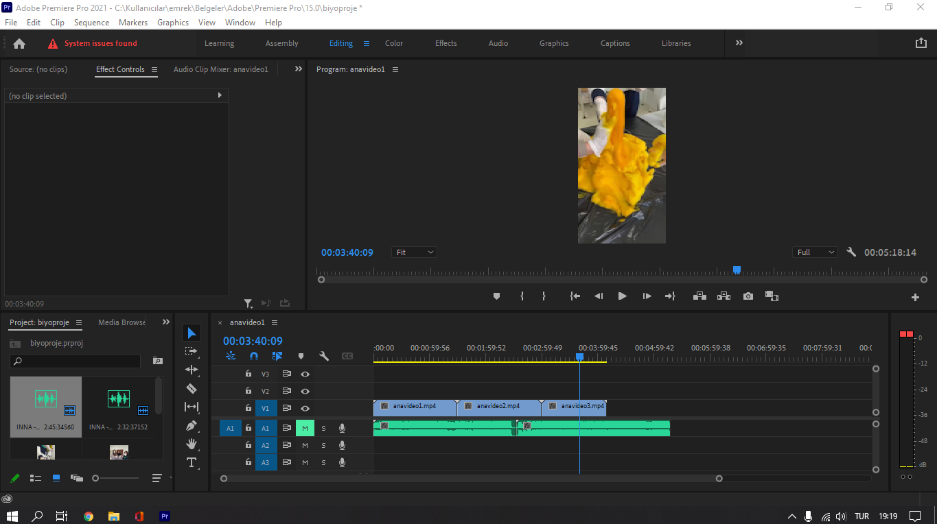Click the closed captions CC icon in timeline
Image resolution: width=937 pixels, height=524 pixels.
click(x=347, y=356)
